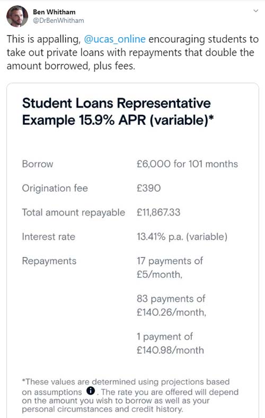Open the tweet options chevron menu
This screenshot has height=418, width=265.
[x=255, y=11]
